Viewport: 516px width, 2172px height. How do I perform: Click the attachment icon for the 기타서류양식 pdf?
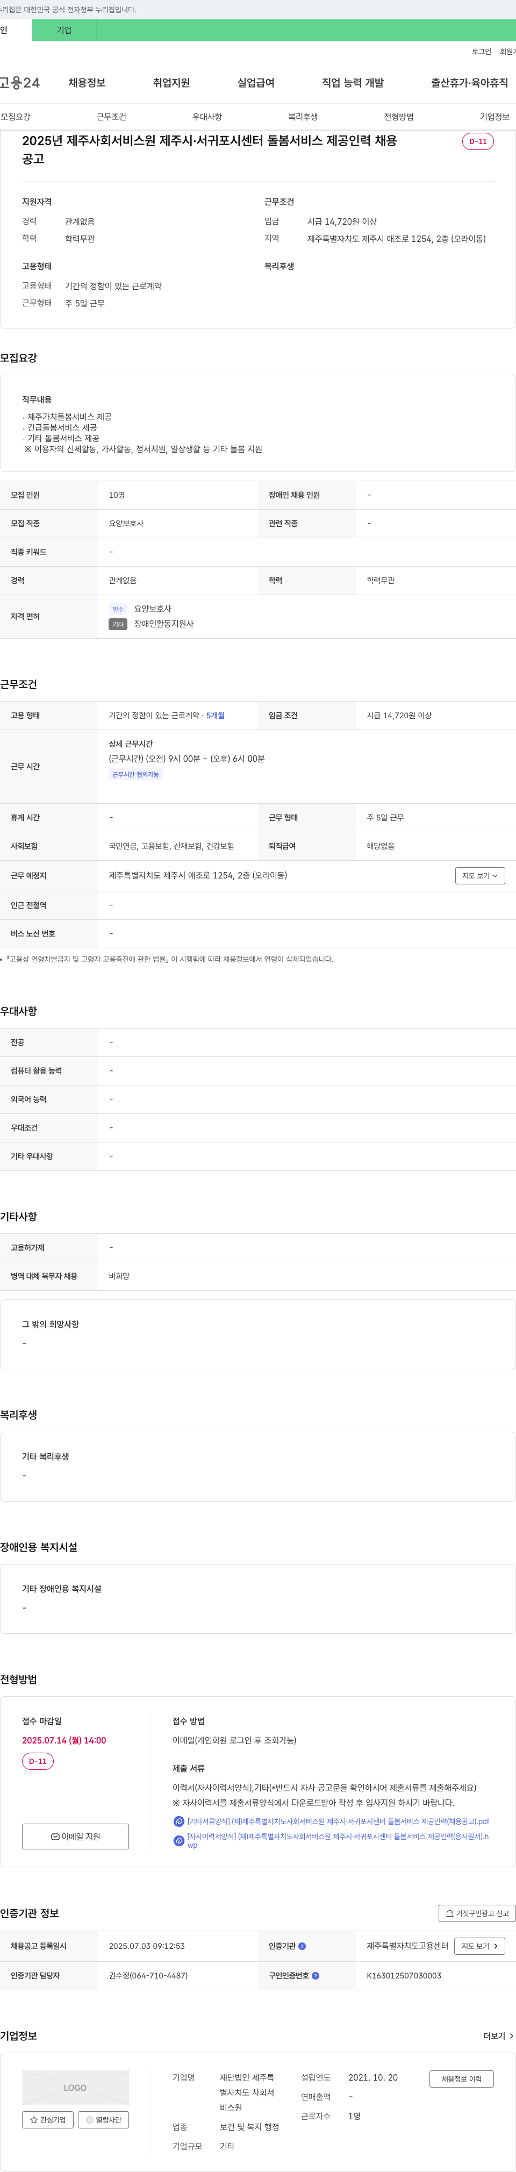tap(179, 1821)
